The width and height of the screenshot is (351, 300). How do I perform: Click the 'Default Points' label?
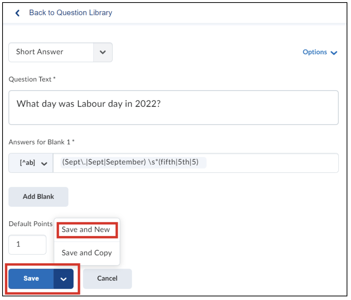[31, 224]
